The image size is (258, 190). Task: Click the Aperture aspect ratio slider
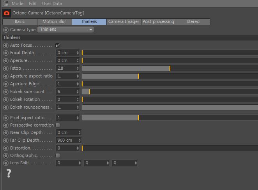point(170,76)
